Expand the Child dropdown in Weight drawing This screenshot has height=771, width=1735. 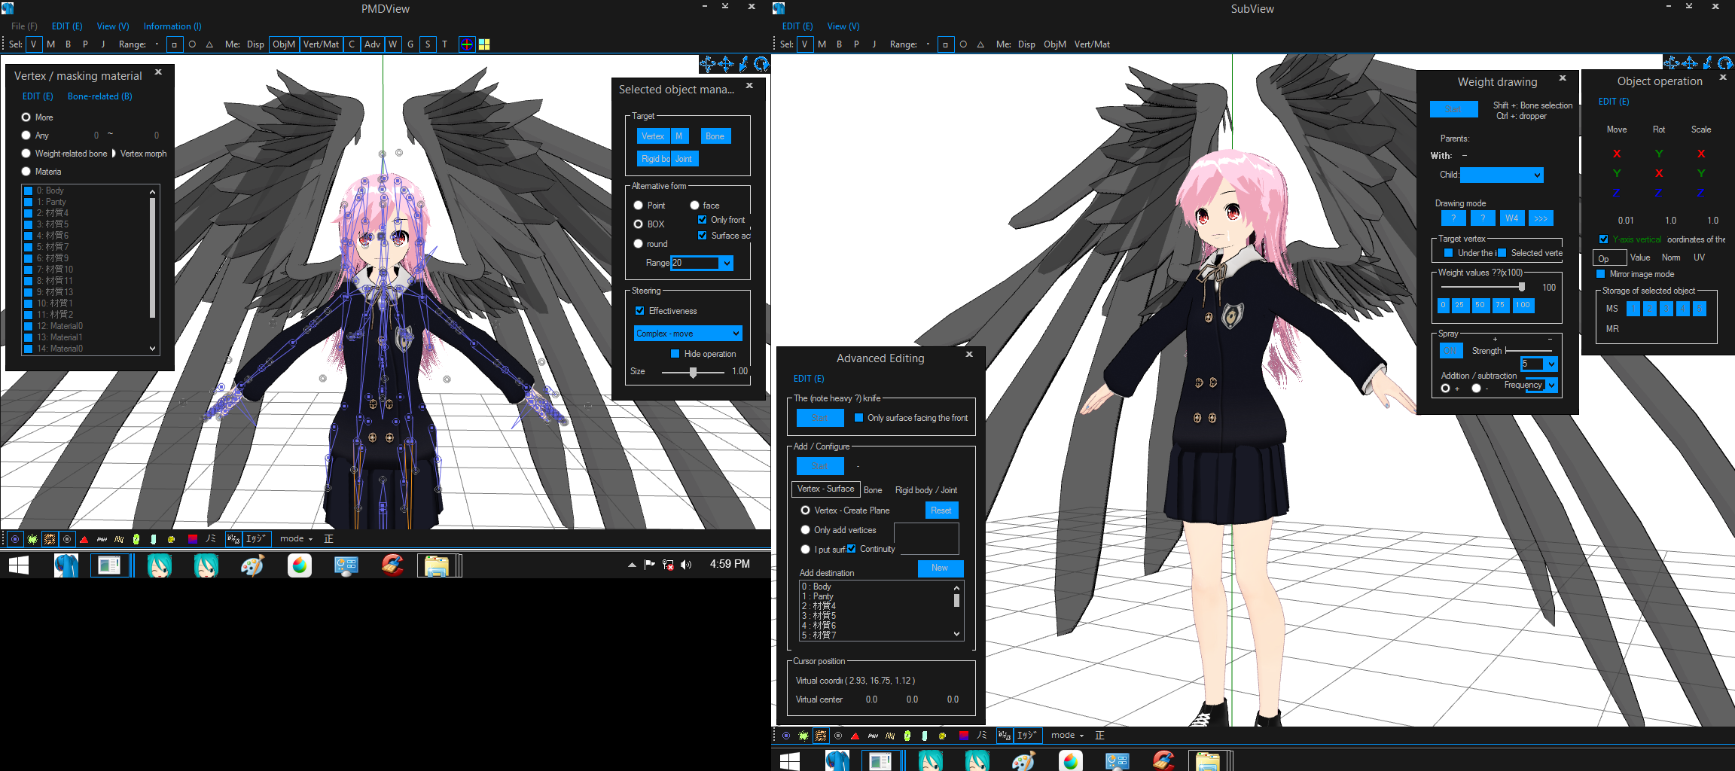click(1537, 175)
